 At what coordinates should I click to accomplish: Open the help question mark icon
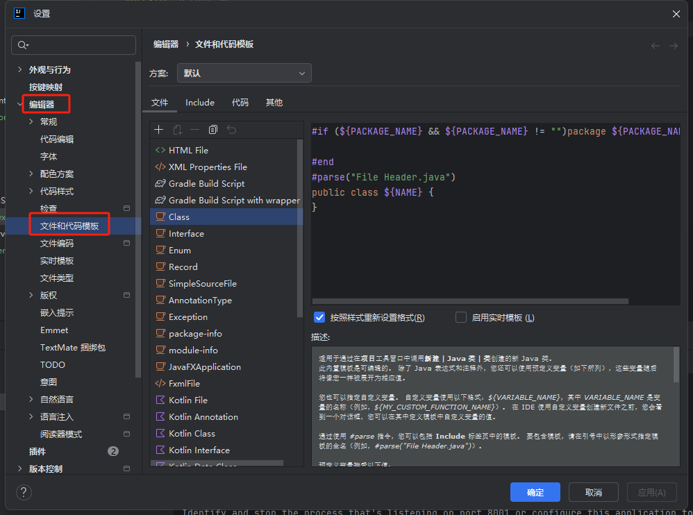(x=24, y=492)
